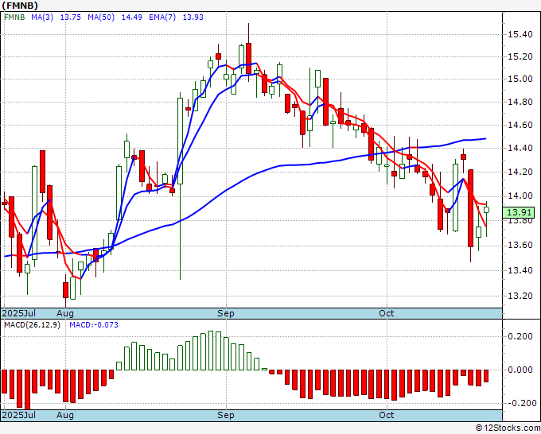Click the MA(50) legend label
Screen dimensions: 541x434
point(101,17)
